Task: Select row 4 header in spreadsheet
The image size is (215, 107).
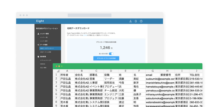Action: 56,86
